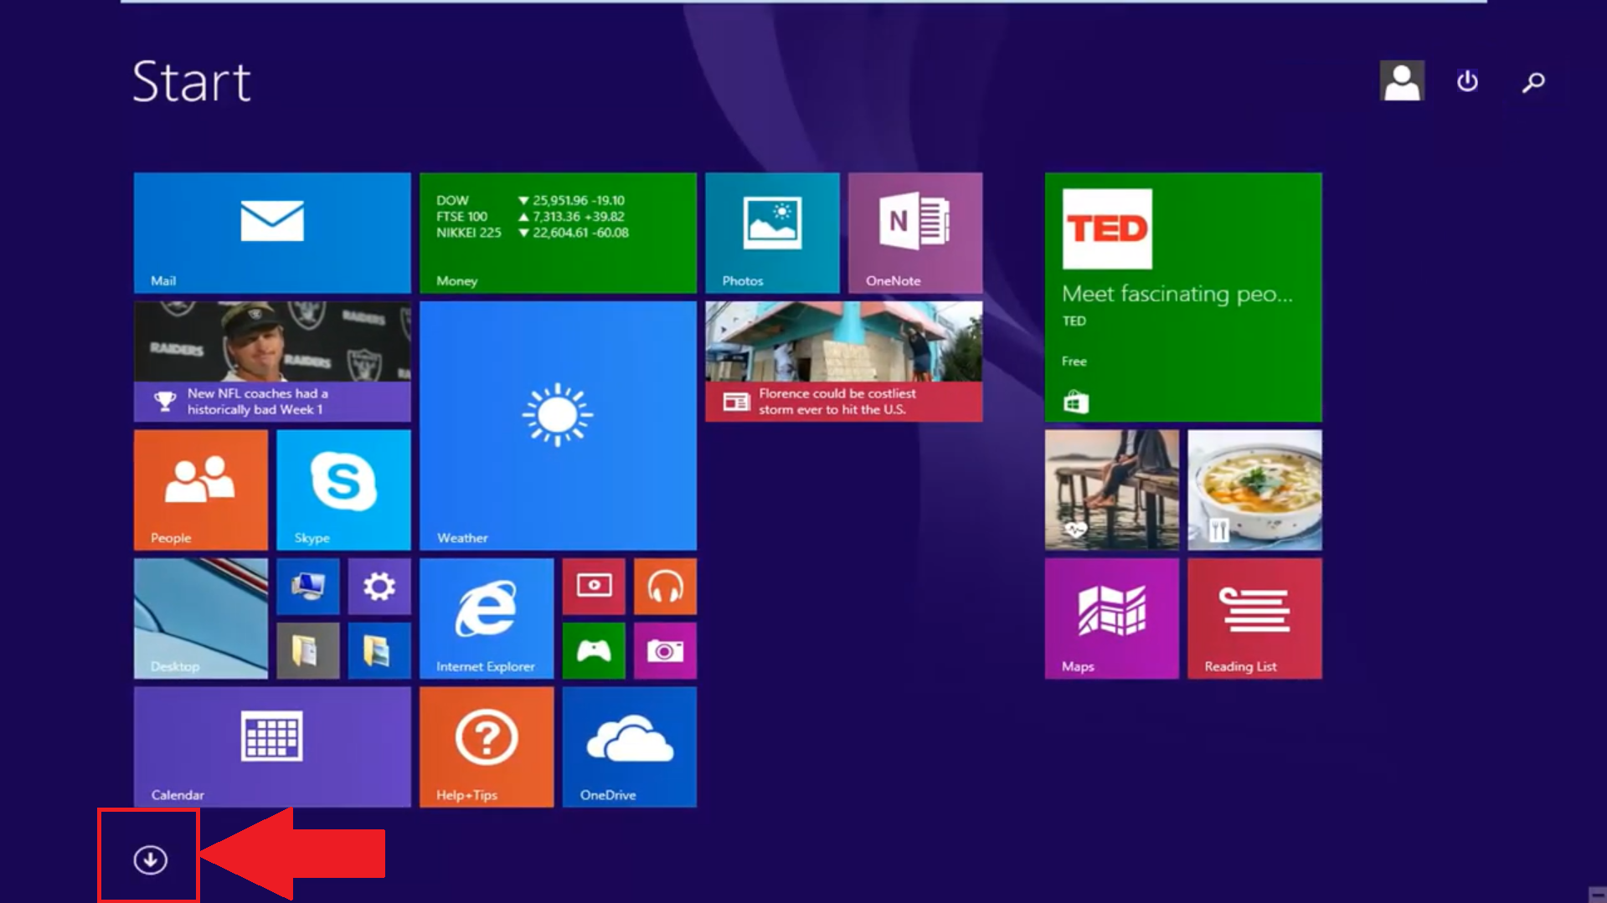Launch Internet Explorer tile
The image size is (1607, 903).
pyautogui.click(x=487, y=618)
